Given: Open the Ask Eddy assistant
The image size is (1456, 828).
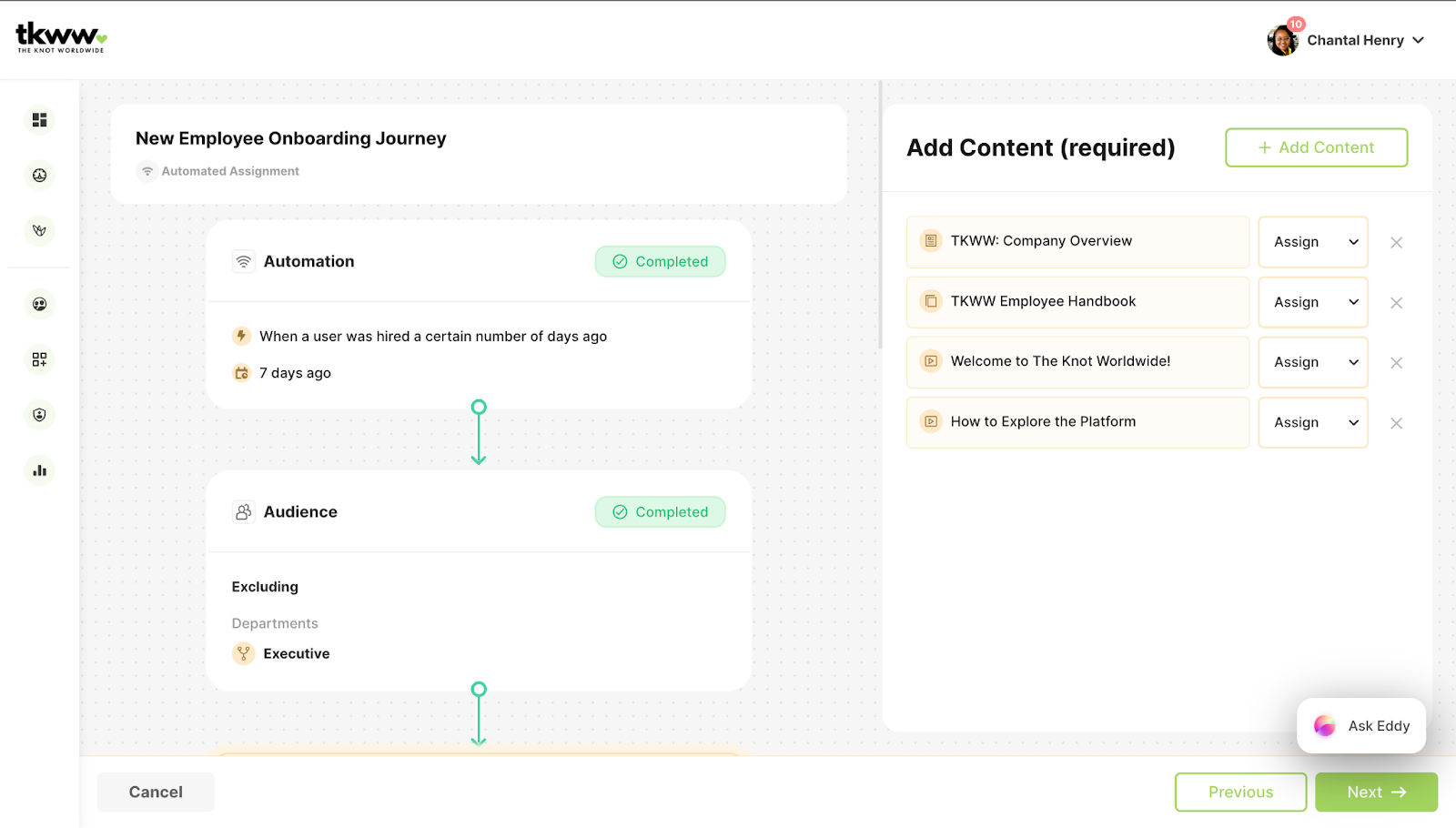Looking at the screenshot, I should (1360, 725).
